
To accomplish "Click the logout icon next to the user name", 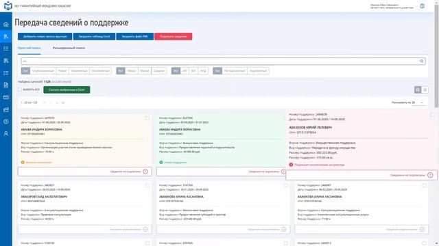I will coord(423,6).
